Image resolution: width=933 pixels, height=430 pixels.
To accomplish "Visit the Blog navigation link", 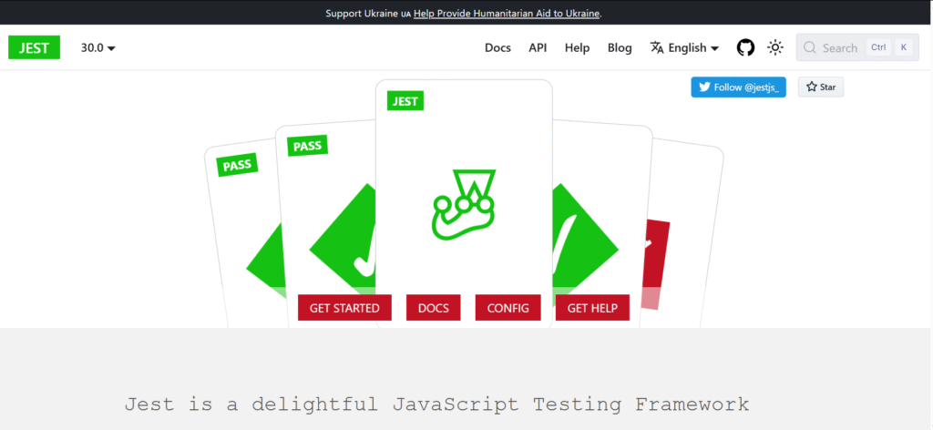I will (x=620, y=47).
